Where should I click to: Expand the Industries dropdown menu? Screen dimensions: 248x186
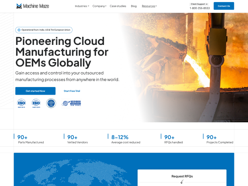pyautogui.click(x=82, y=6)
